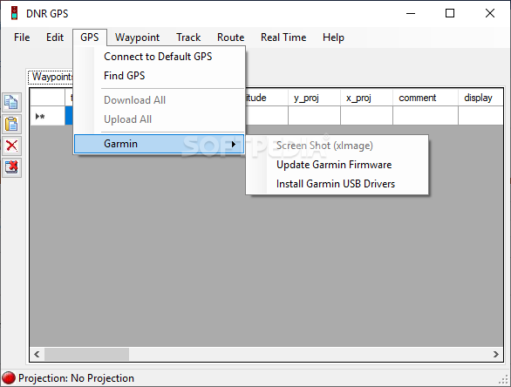
Task: Open the Edit menu
Action: pyautogui.click(x=55, y=37)
